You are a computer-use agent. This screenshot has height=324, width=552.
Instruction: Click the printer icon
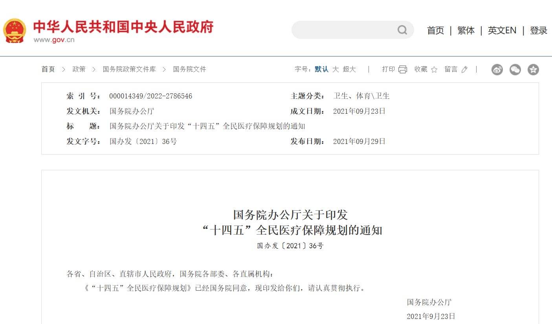[x=402, y=69]
